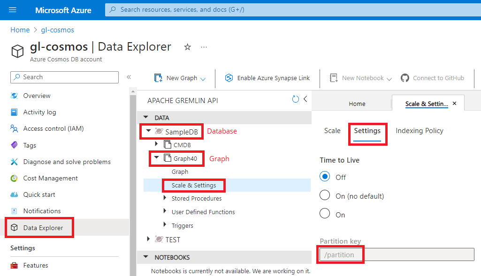Collapse the sidebar with double chevron icon
Image resolution: width=481 pixels, height=276 pixels.
tap(129, 77)
